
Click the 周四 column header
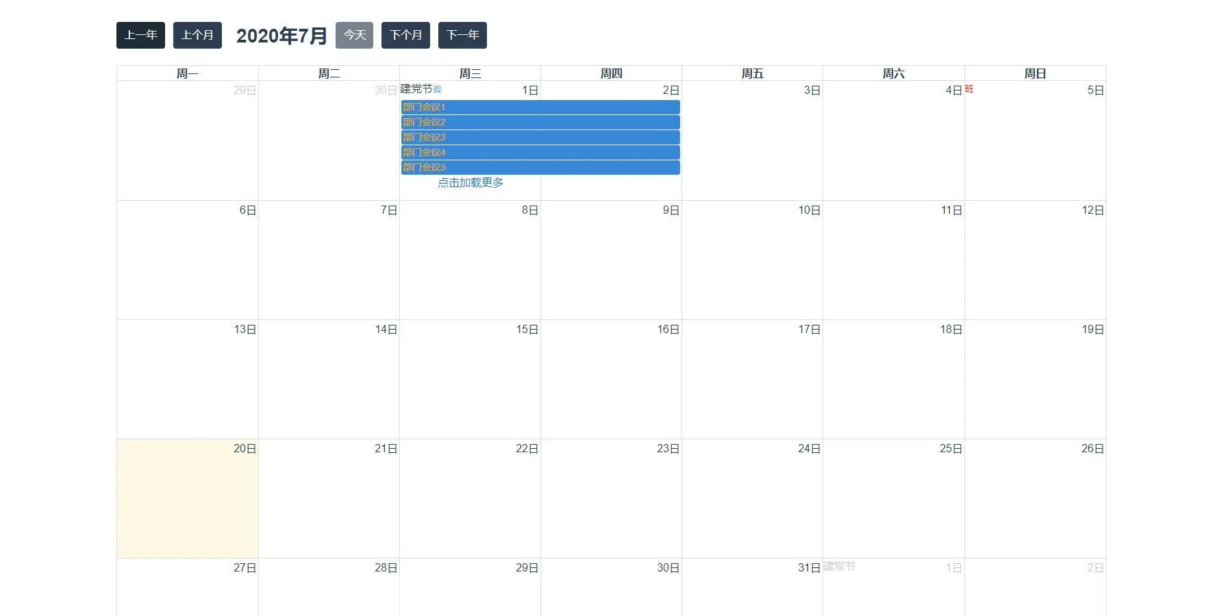pos(611,73)
